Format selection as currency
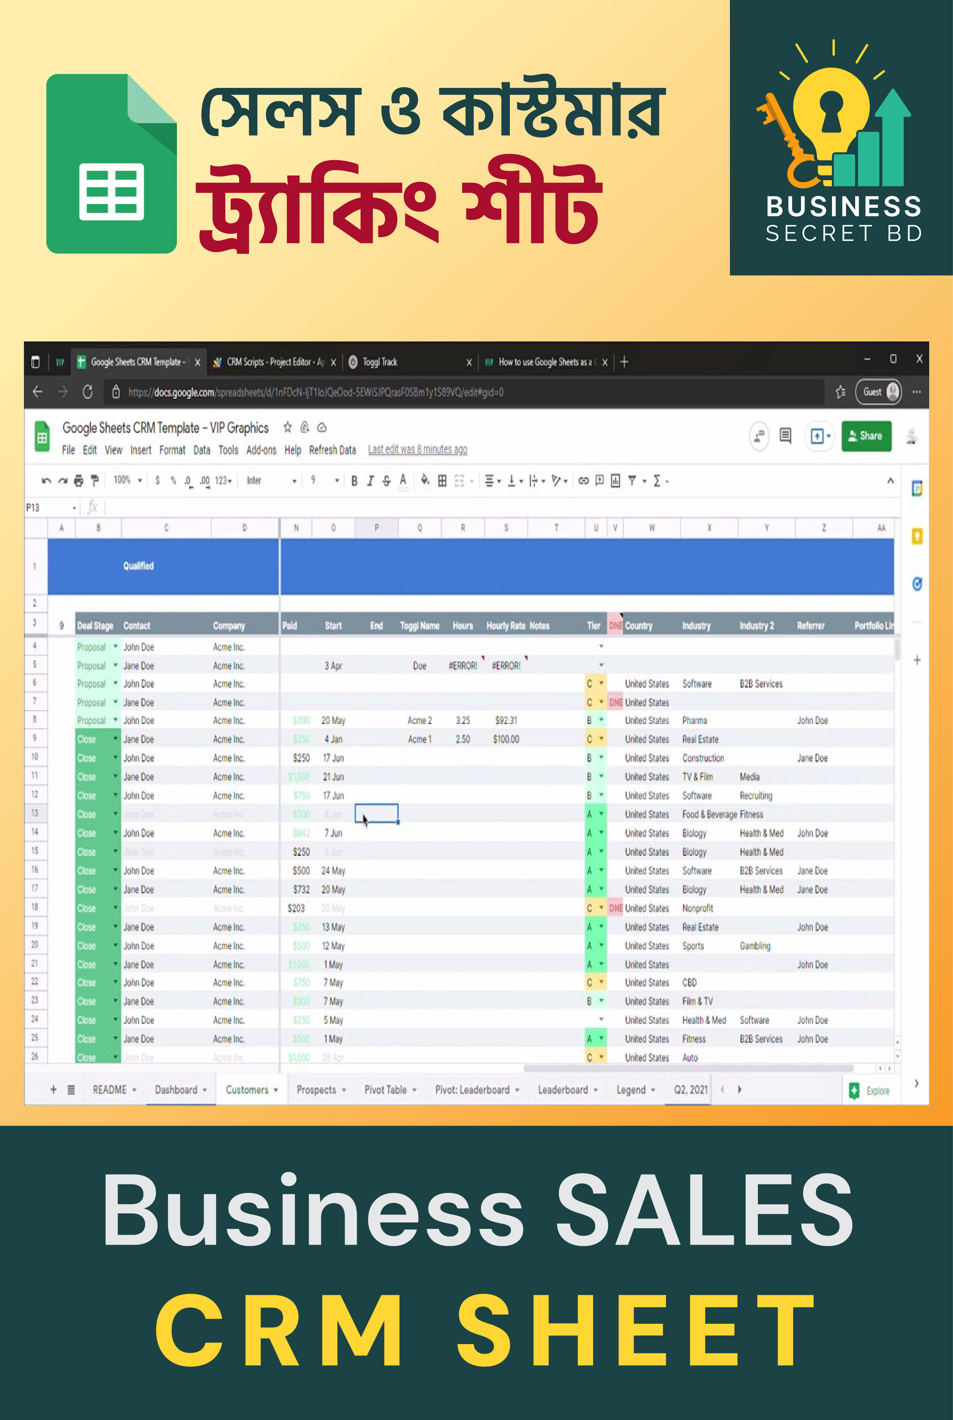This screenshot has height=1420, width=953. pos(158,480)
